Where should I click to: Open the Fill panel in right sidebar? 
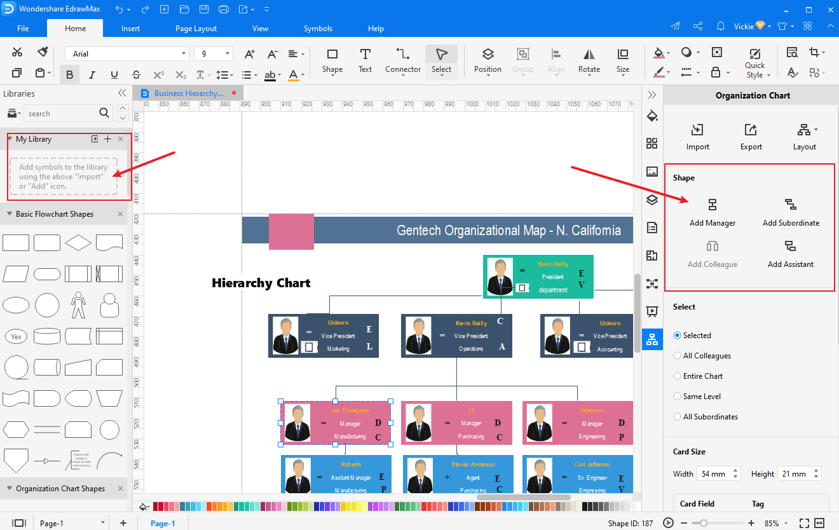point(652,116)
